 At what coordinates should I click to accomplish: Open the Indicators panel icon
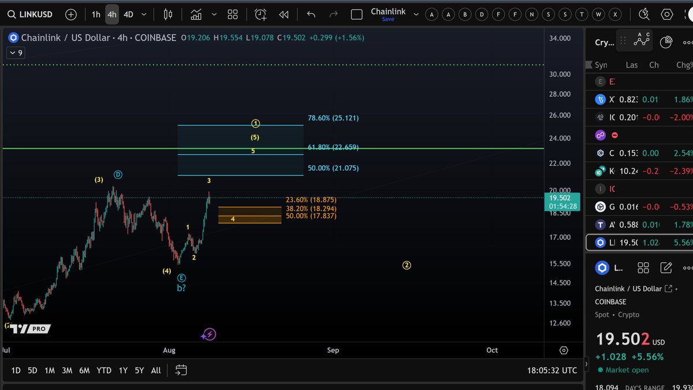(197, 14)
